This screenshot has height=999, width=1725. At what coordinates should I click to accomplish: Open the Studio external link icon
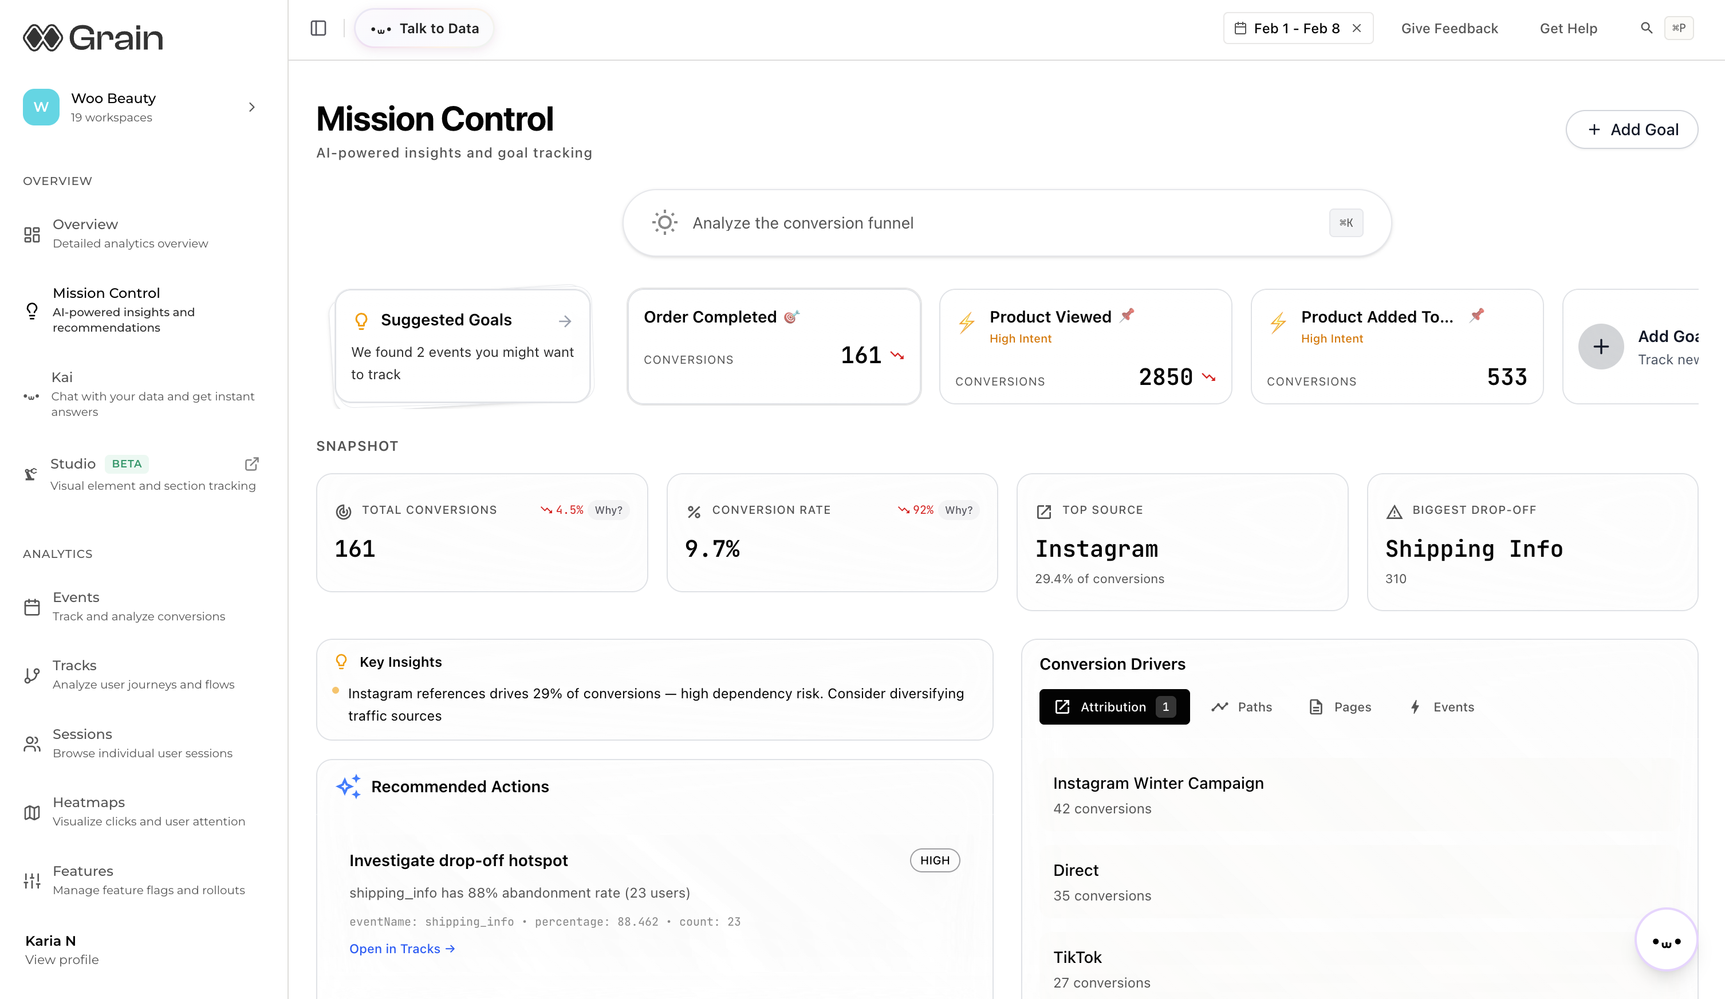[252, 463]
